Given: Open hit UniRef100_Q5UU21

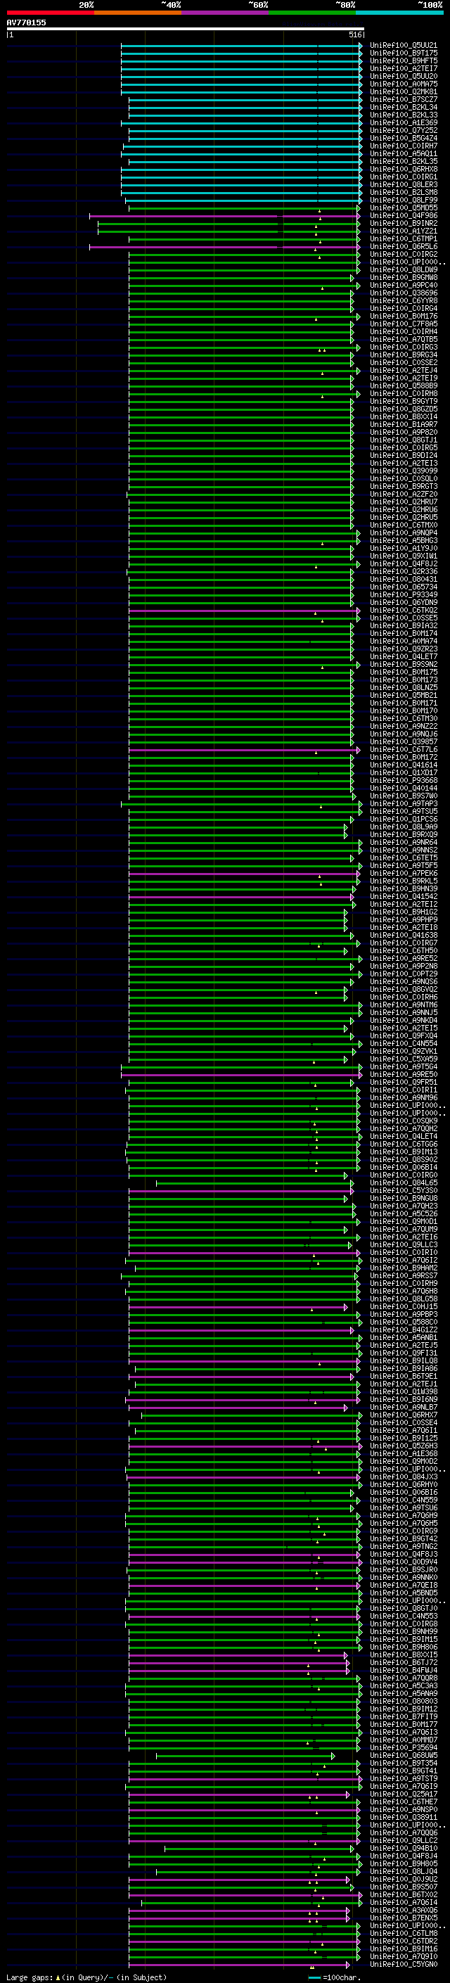Looking at the screenshot, I should (x=404, y=46).
